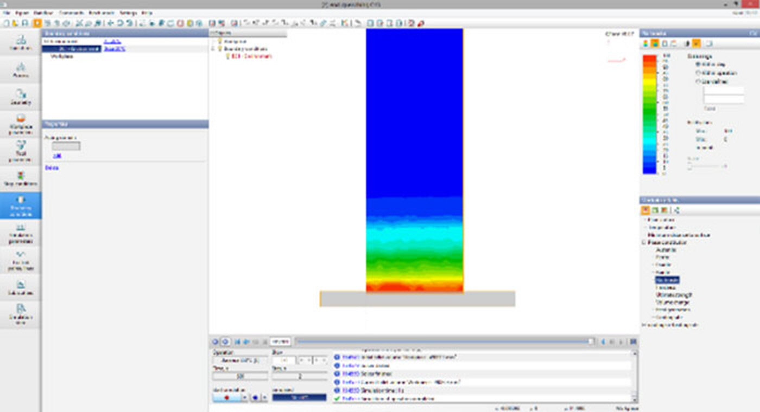
Task: Click the dark blue button below playback fields
Action: click(x=299, y=397)
